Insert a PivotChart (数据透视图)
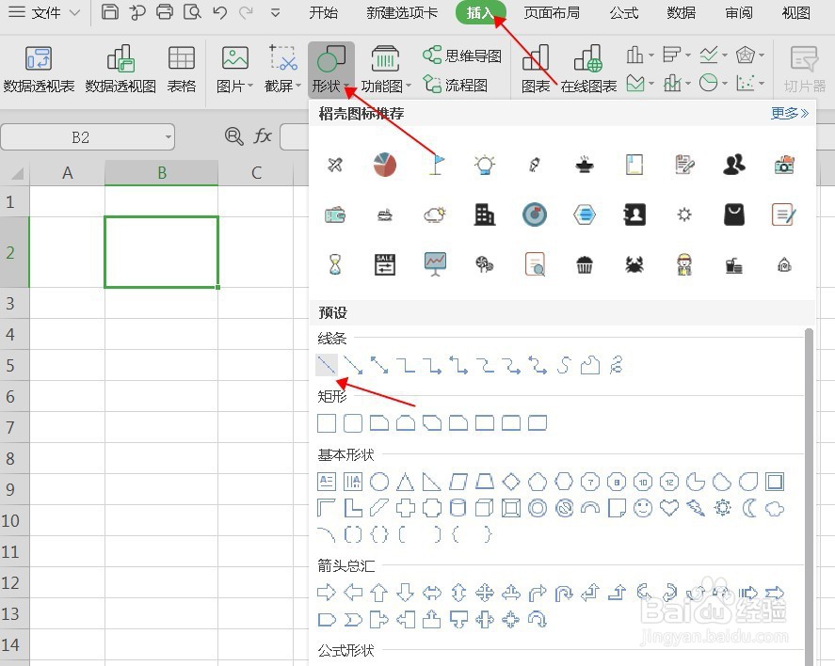Screen dimensions: 835x666 point(121,68)
